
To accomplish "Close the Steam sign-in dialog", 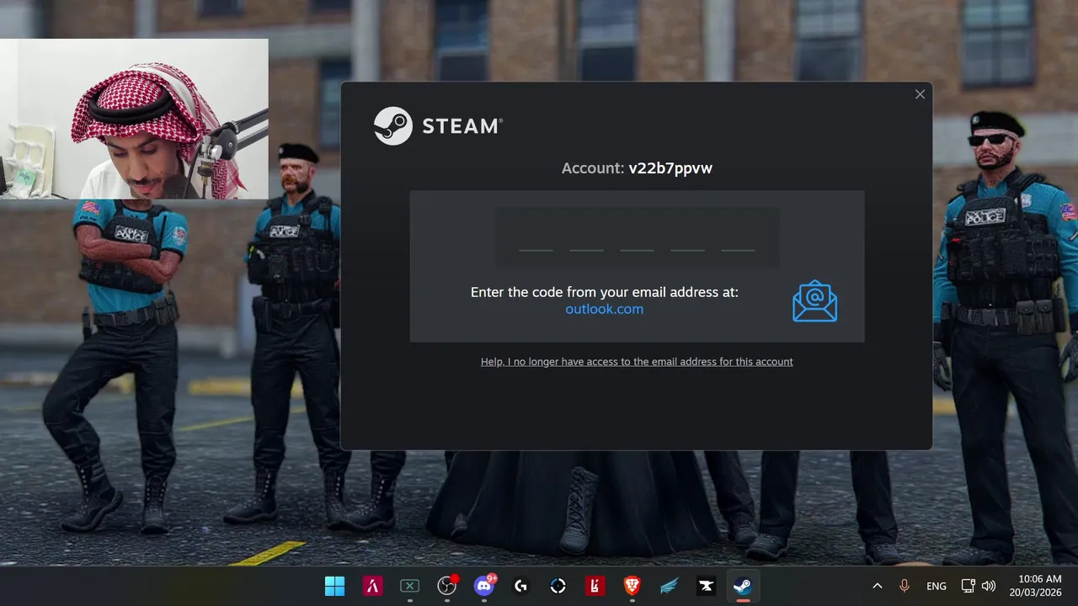I will point(920,94).
